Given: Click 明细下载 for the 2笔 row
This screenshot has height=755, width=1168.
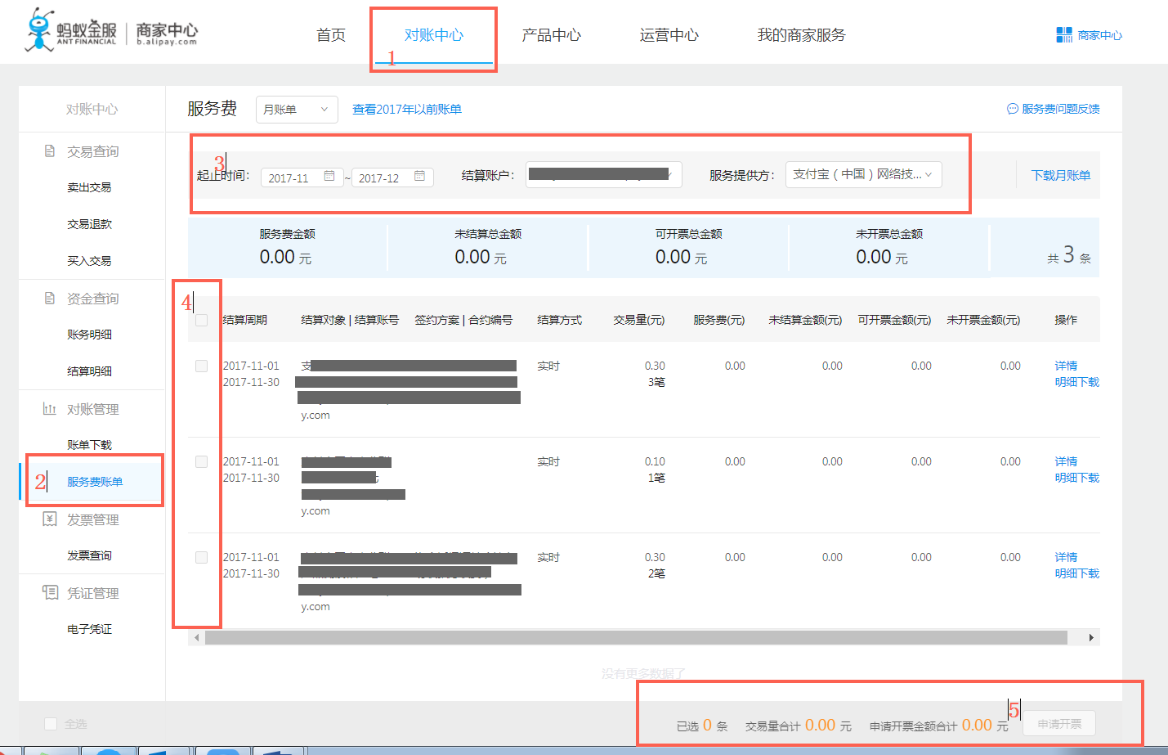Looking at the screenshot, I should (x=1077, y=573).
